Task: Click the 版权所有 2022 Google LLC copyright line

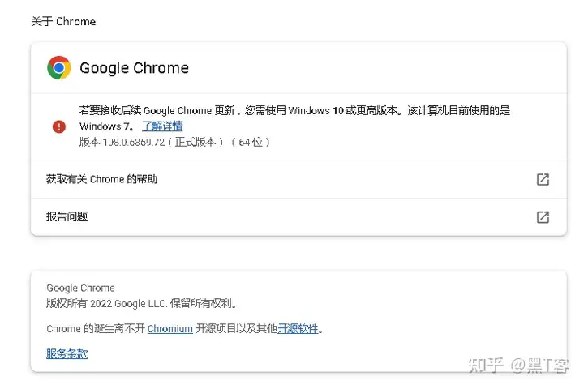Action: pyautogui.click(x=142, y=303)
